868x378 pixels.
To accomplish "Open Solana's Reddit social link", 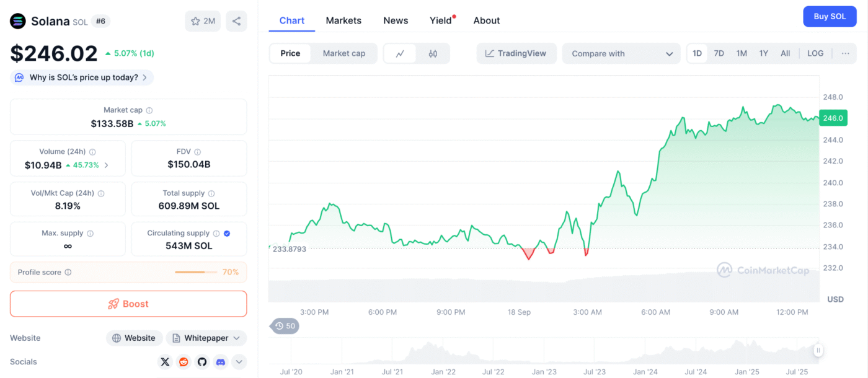I will (x=184, y=362).
